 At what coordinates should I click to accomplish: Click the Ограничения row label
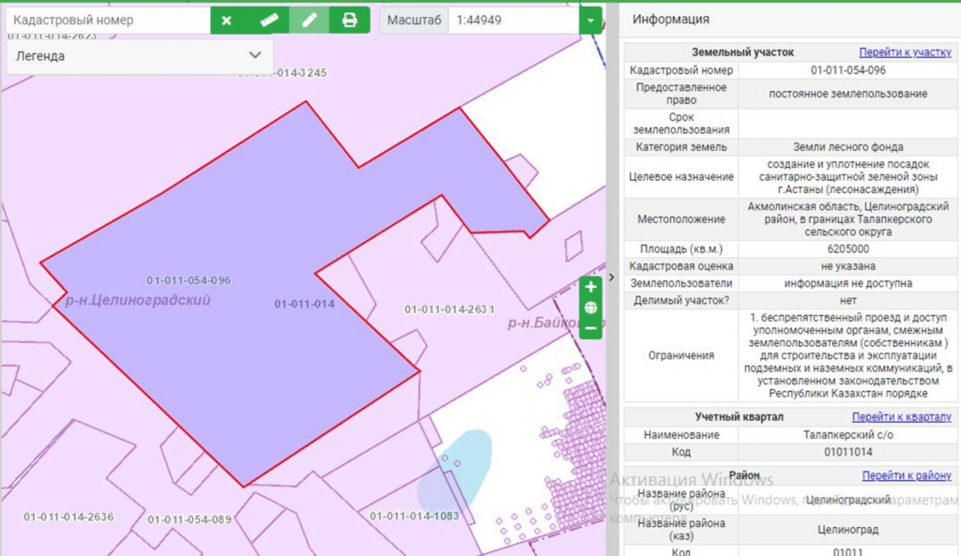[x=681, y=355]
